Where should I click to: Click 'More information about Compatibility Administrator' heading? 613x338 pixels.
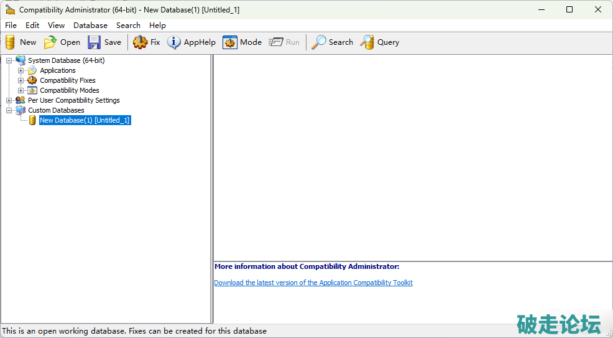(x=307, y=266)
